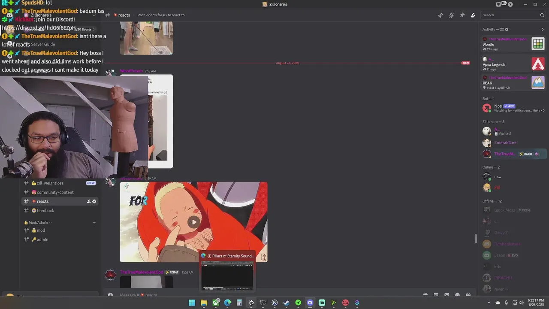Select TheTrueM... RGMT member entry
549x309 pixels.
pos(513,154)
